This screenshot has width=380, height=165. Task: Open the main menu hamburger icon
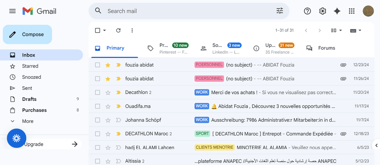tap(13, 11)
